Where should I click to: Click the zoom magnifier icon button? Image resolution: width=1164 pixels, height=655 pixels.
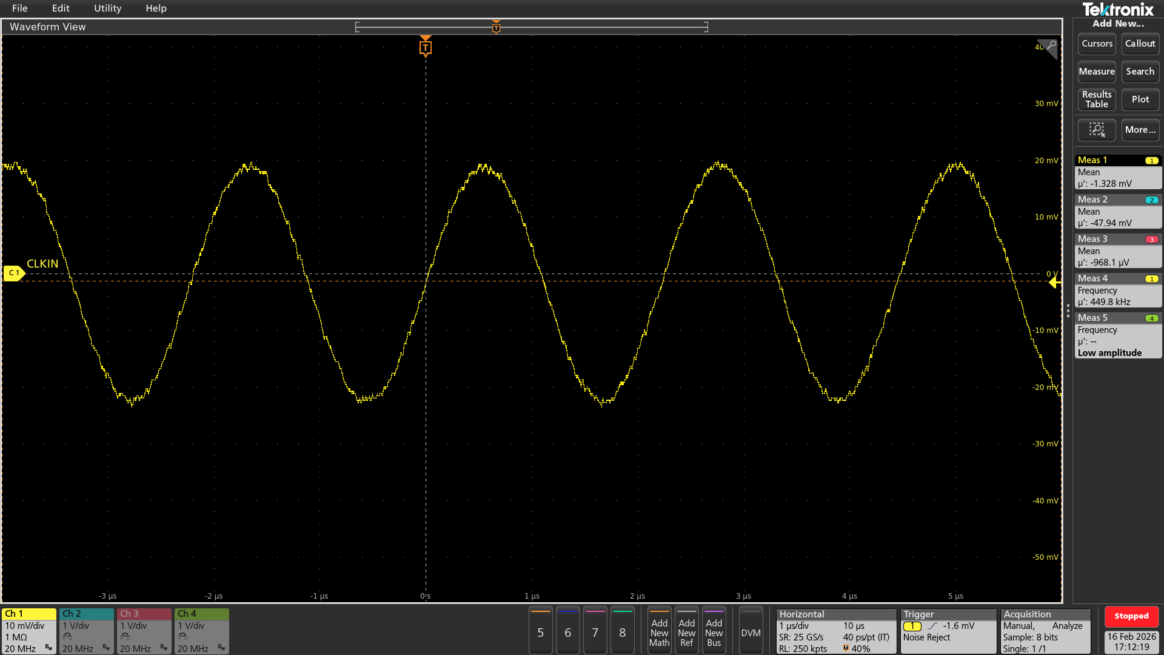coord(1096,130)
